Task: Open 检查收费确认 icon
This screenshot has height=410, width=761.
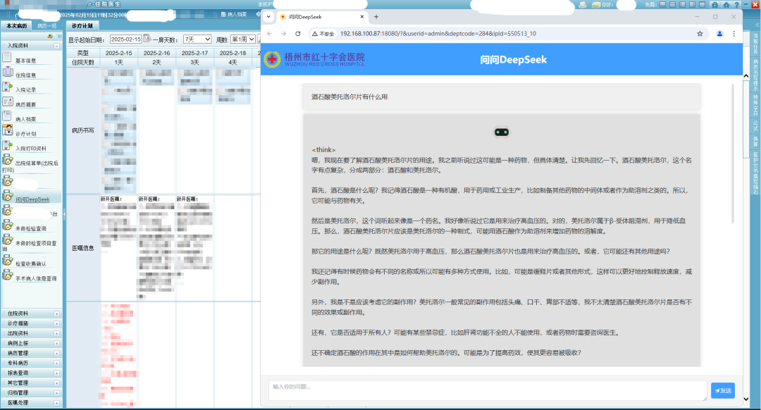Action: tap(7, 261)
